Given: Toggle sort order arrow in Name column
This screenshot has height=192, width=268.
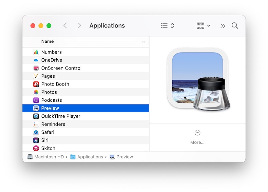Looking at the screenshot, I should click(x=143, y=42).
